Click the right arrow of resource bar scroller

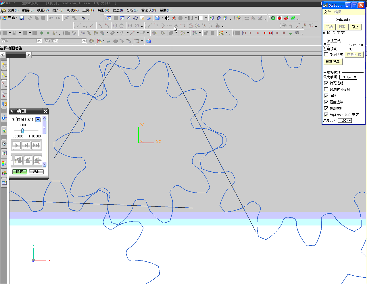28,55
